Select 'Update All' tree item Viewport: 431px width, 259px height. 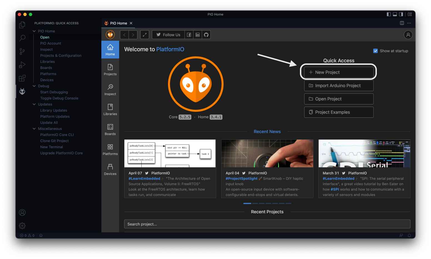coord(49,122)
